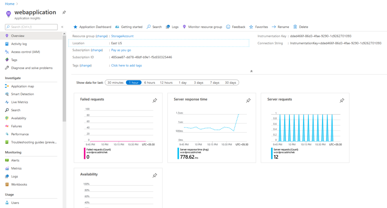Select the 30 days time range

pos(230,83)
